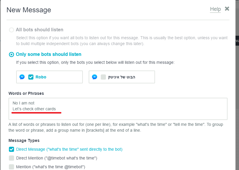Click the Robo bot name label
Image resolution: width=239 pixels, height=170 pixels.
click(x=41, y=77)
